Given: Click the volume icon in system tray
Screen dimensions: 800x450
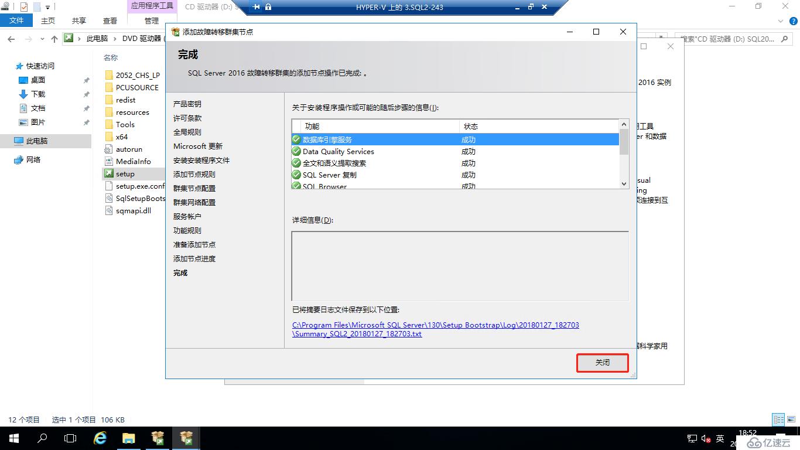Looking at the screenshot, I should 706,439.
